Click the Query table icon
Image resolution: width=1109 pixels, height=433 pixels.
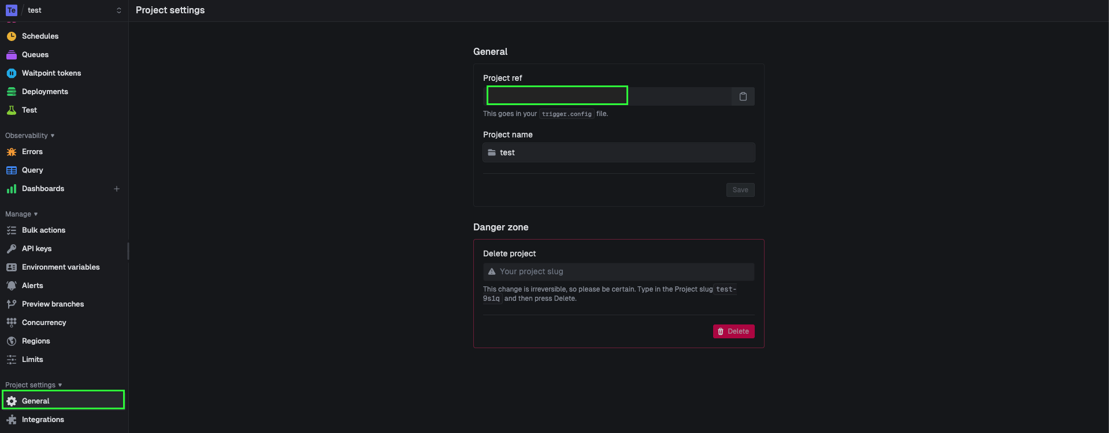click(x=12, y=170)
